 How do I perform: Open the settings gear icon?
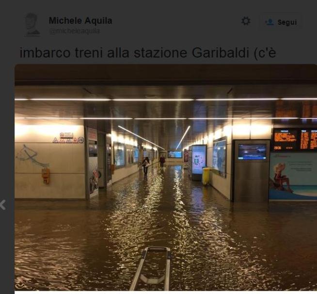coord(246,21)
